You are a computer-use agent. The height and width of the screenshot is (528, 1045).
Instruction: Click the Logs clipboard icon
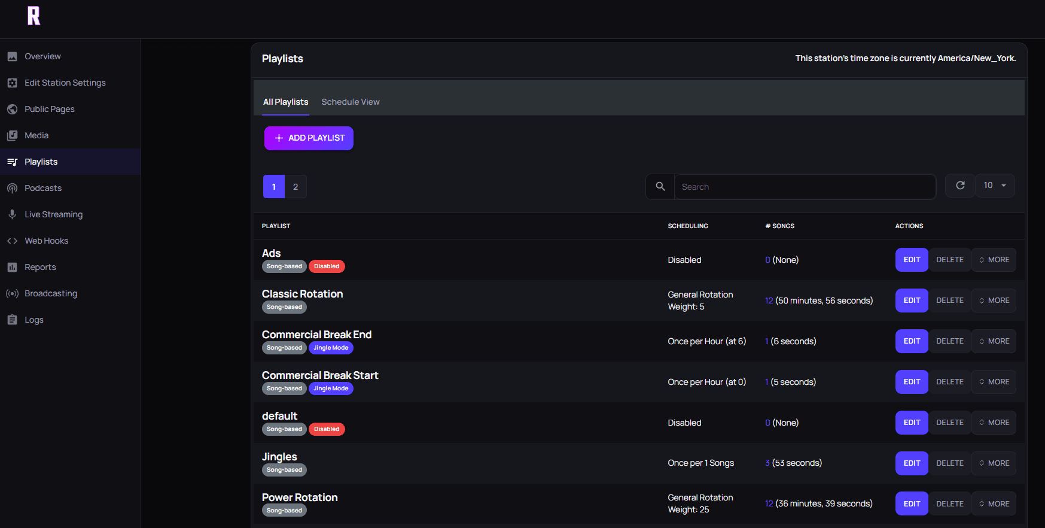tap(12, 320)
